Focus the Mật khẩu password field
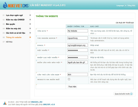The image size is (138, 107). point(78,50)
